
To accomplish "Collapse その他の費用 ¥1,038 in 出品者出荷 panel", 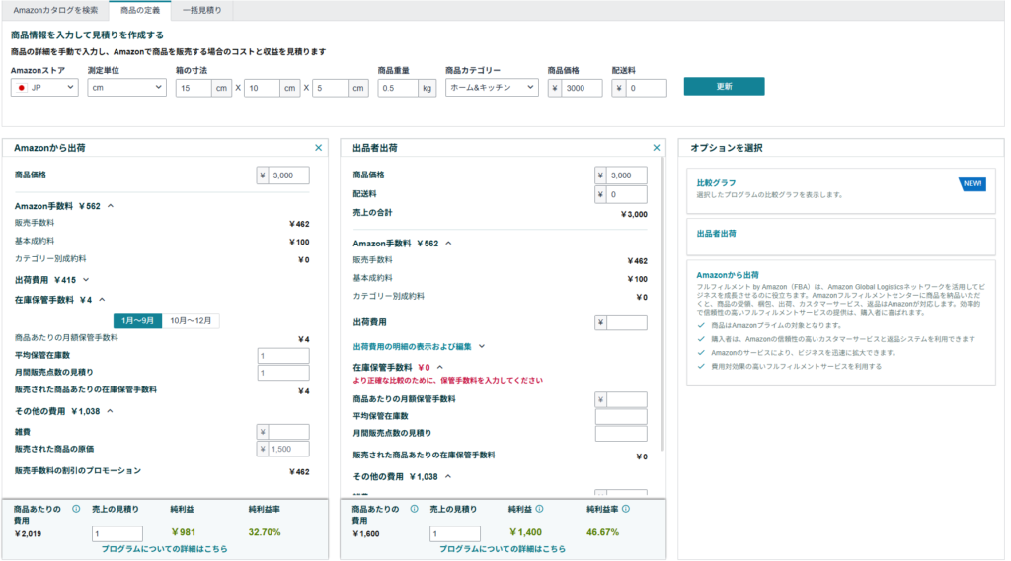I will pos(447,476).
